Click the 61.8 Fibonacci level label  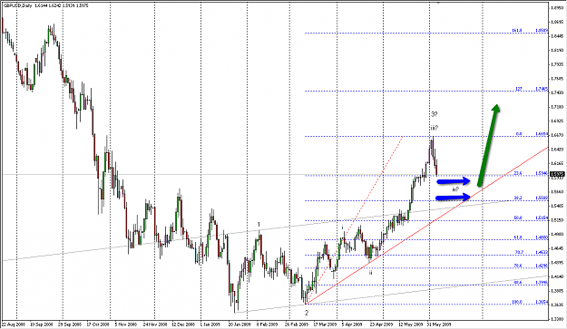(x=518, y=237)
